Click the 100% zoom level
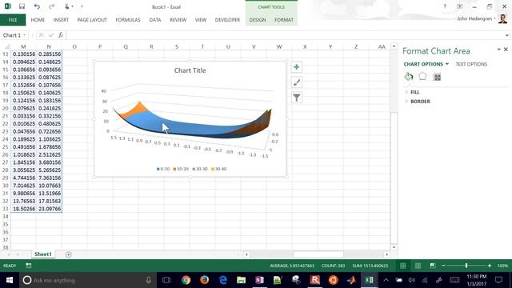Screen dimensions: 512x288 click(502, 266)
